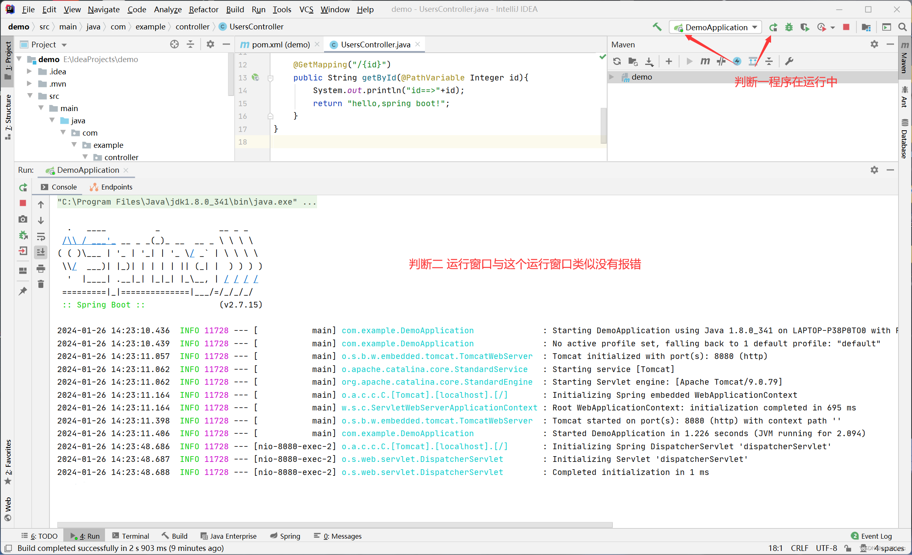The image size is (912, 555).
Task: Open the VCS menu
Action: click(306, 9)
